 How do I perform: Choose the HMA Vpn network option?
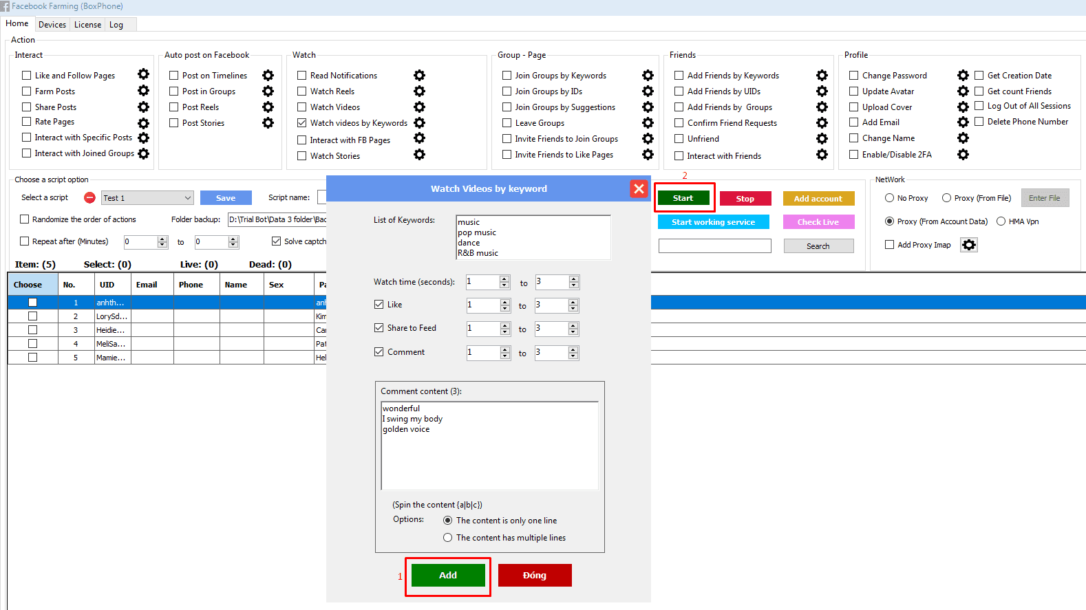click(x=1001, y=221)
